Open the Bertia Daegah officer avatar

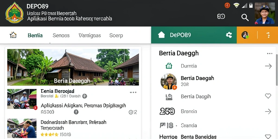(169, 81)
